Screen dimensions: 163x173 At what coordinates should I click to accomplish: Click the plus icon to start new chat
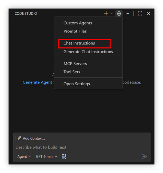tap(106, 13)
